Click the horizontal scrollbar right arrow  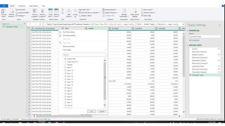[179, 116]
